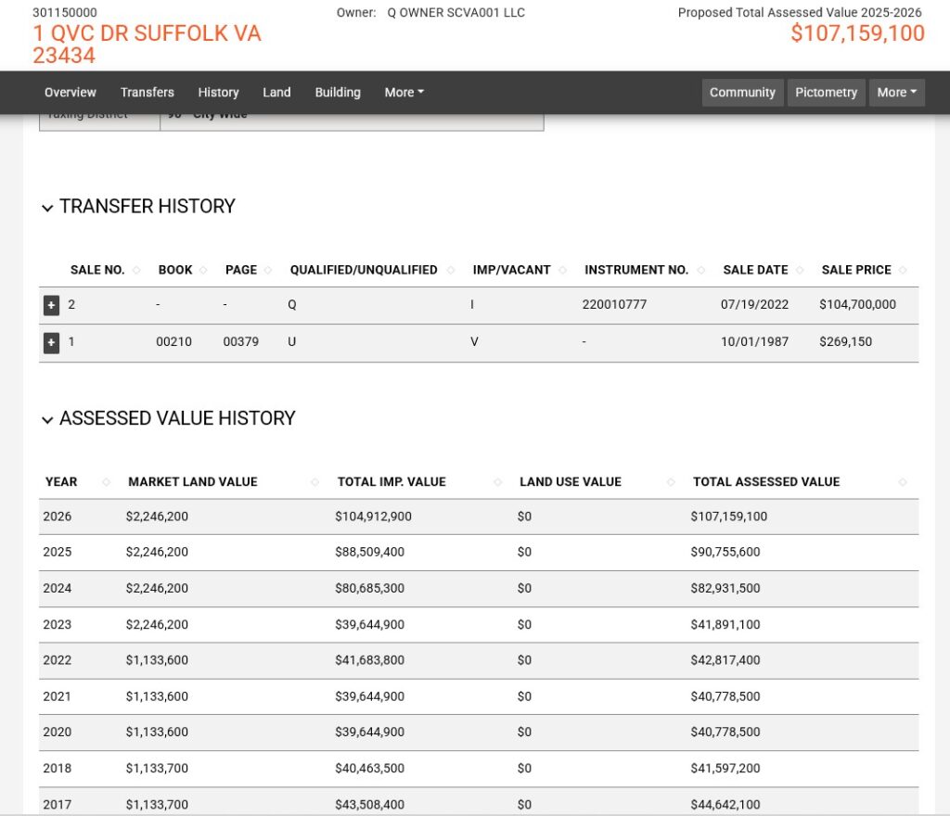Viewport: 950px width, 816px height.
Task: Click the 2022 year cell
Action: click(x=57, y=660)
